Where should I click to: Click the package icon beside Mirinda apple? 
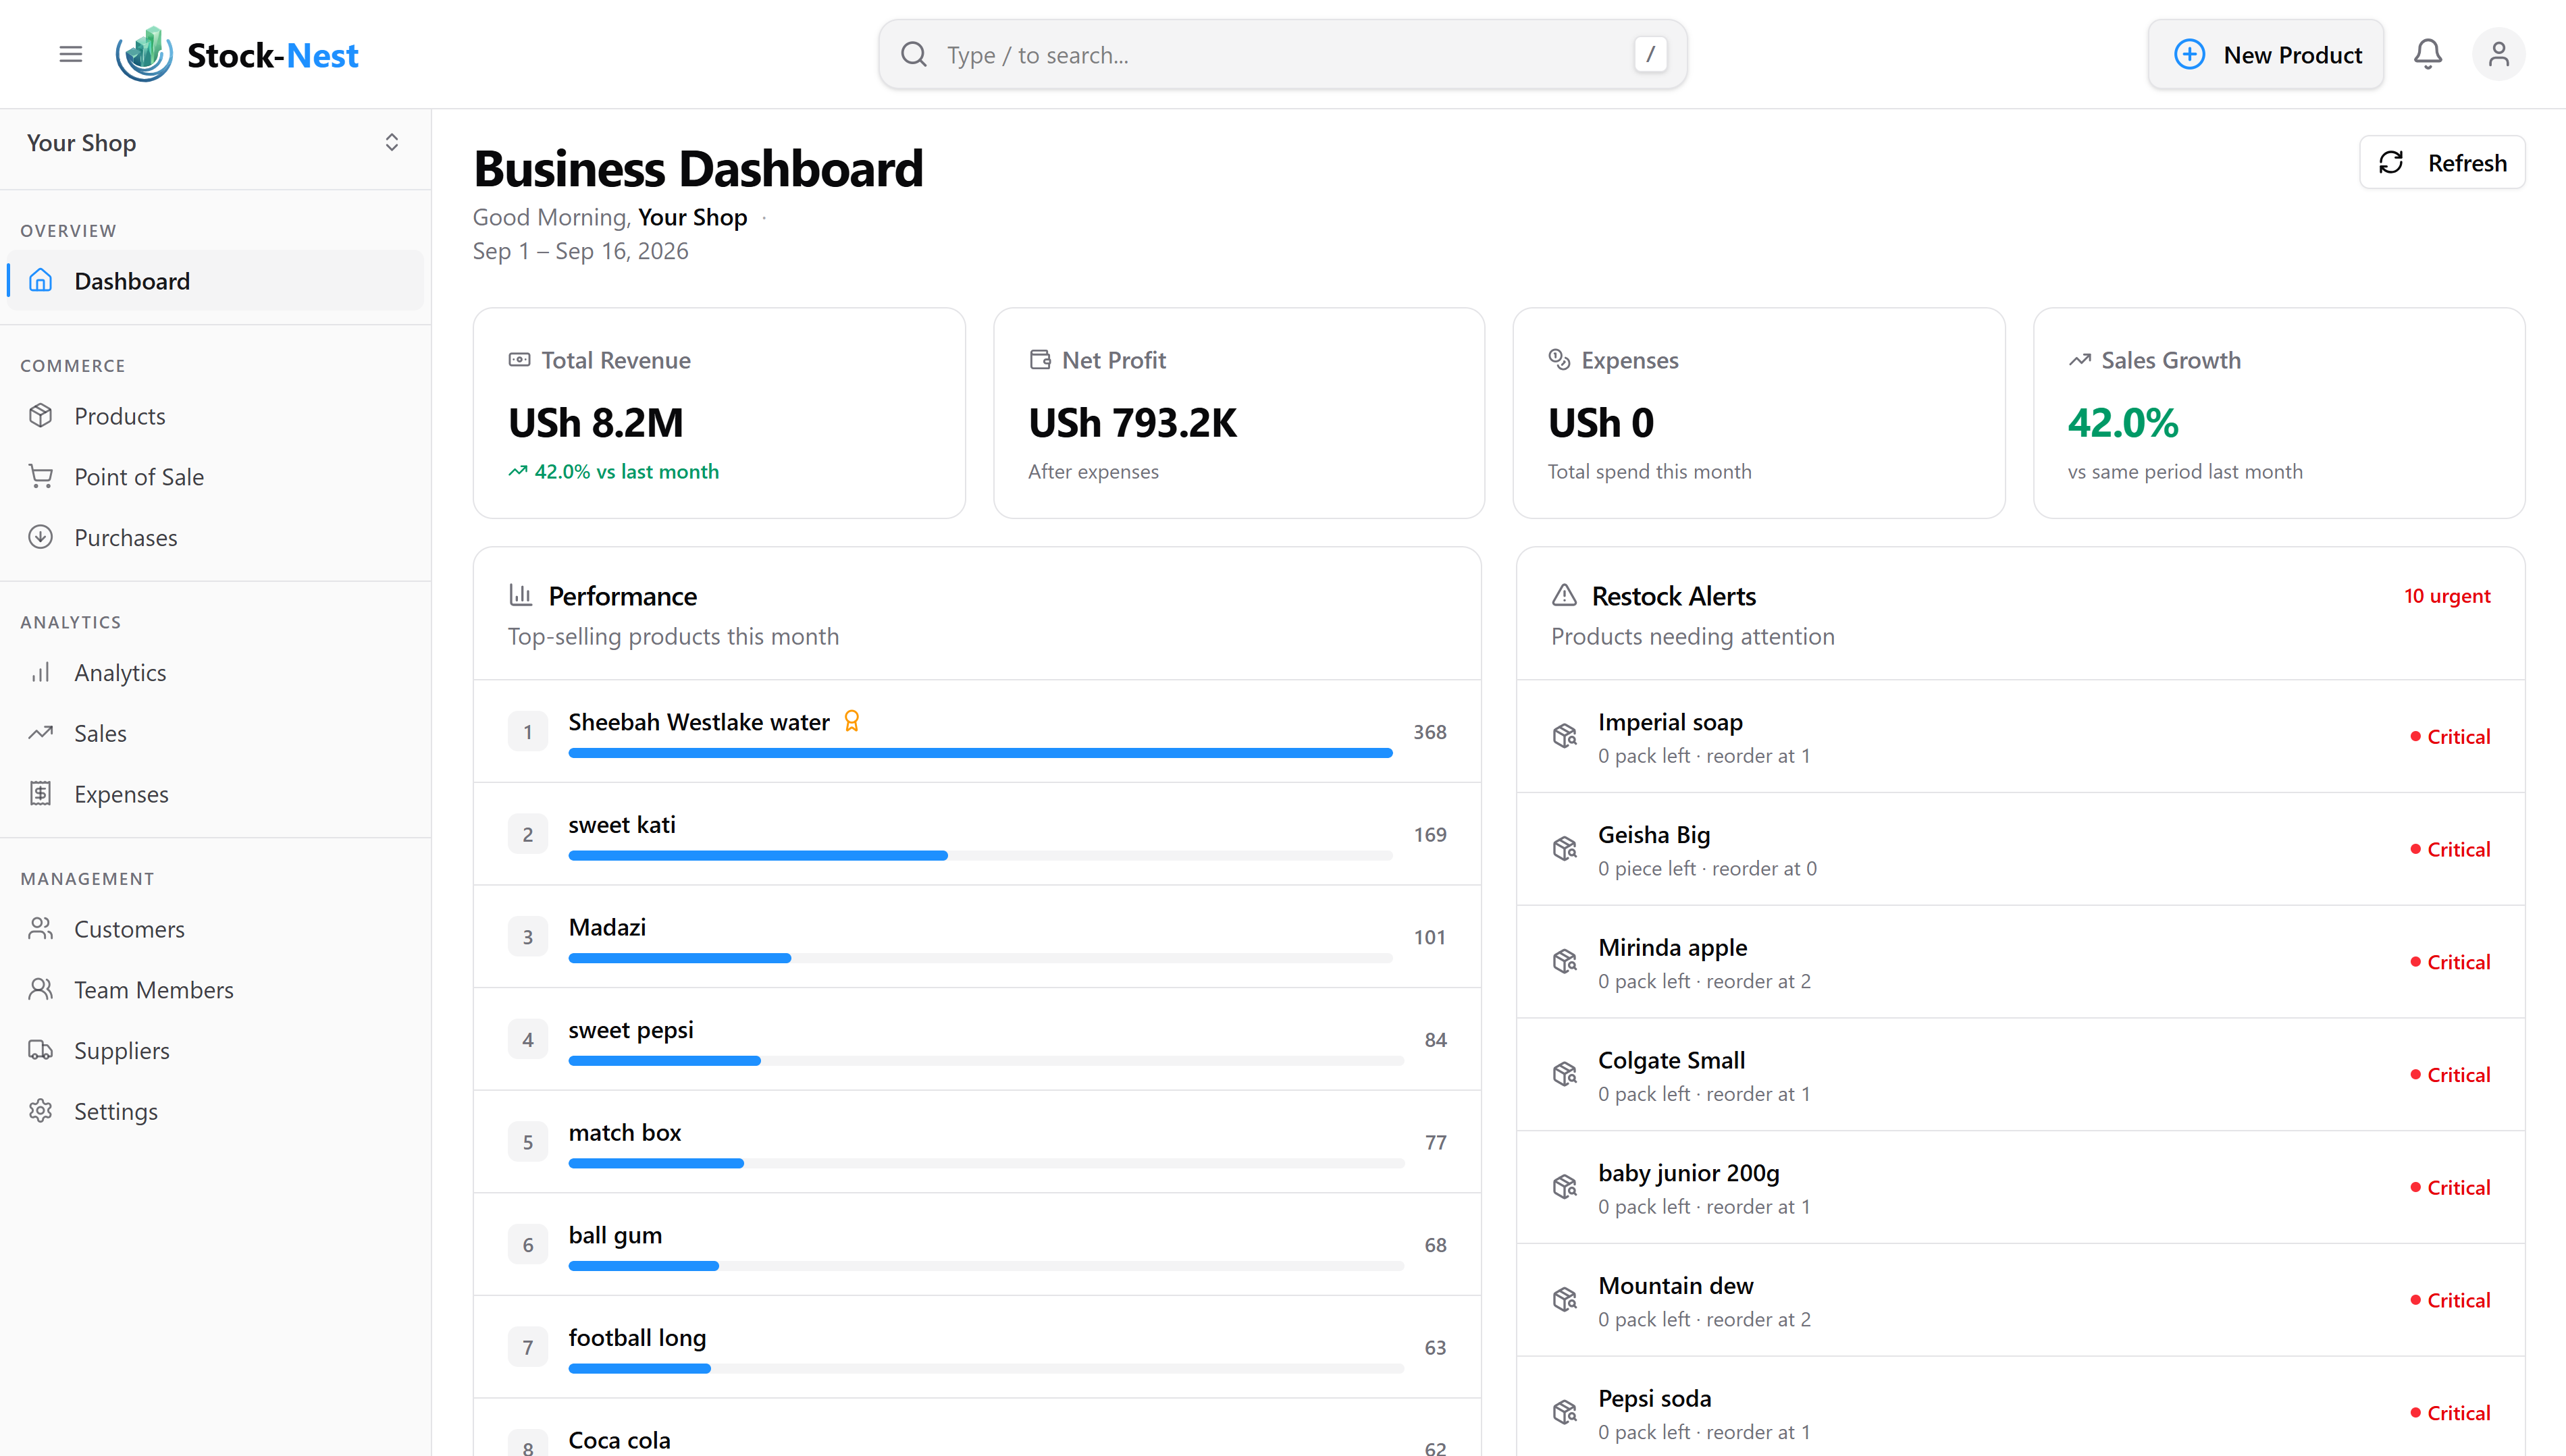pos(1565,962)
